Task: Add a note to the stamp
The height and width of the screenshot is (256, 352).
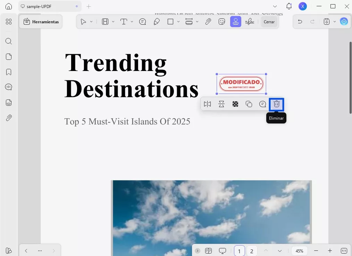Action: [263, 104]
